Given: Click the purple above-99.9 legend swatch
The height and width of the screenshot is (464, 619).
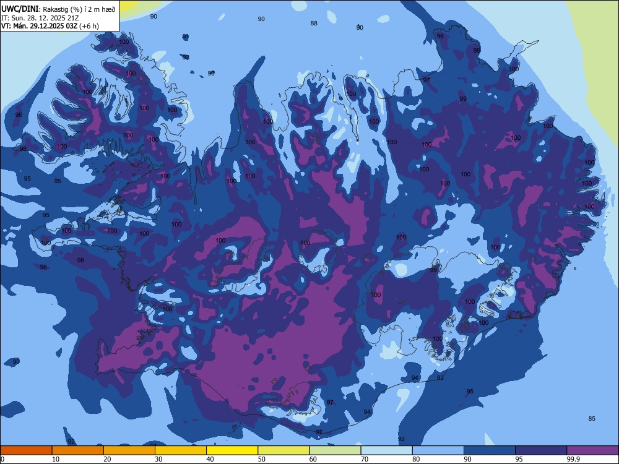Looking at the screenshot, I should pyautogui.click(x=592, y=450).
